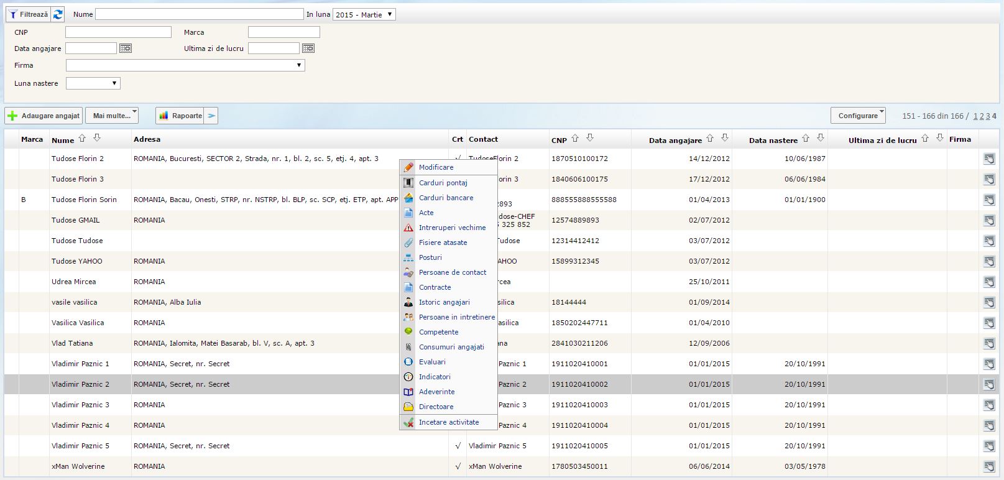The height and width of the screenshot is (480, 1004).
Task: Sort CNP column descending with down arrow
Action: [x=590, y=138]
